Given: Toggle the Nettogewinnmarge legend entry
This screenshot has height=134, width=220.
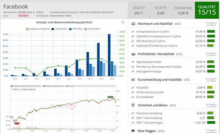Looking at the screenshot, I should click(38, 29).
